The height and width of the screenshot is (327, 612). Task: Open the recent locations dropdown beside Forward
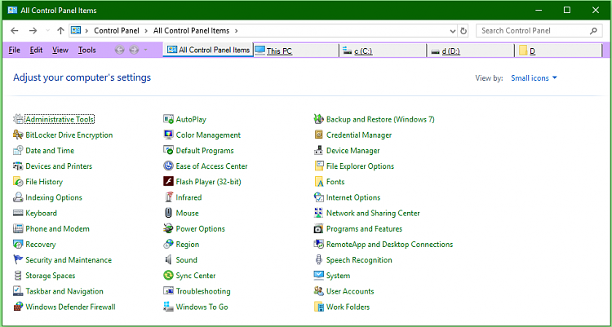pos(47,31)
